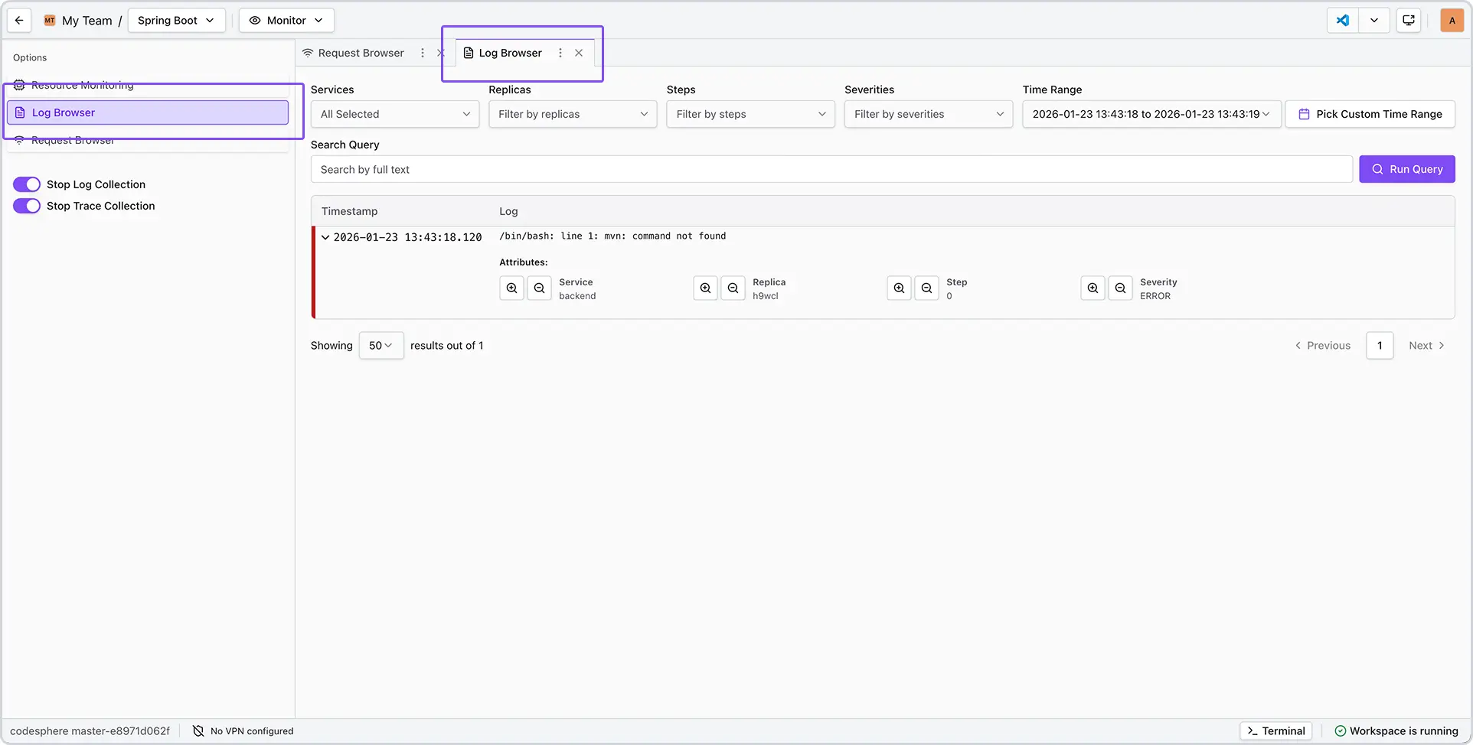Click the back arrow icon
The image size is (1473, 745).
point(19,21)
